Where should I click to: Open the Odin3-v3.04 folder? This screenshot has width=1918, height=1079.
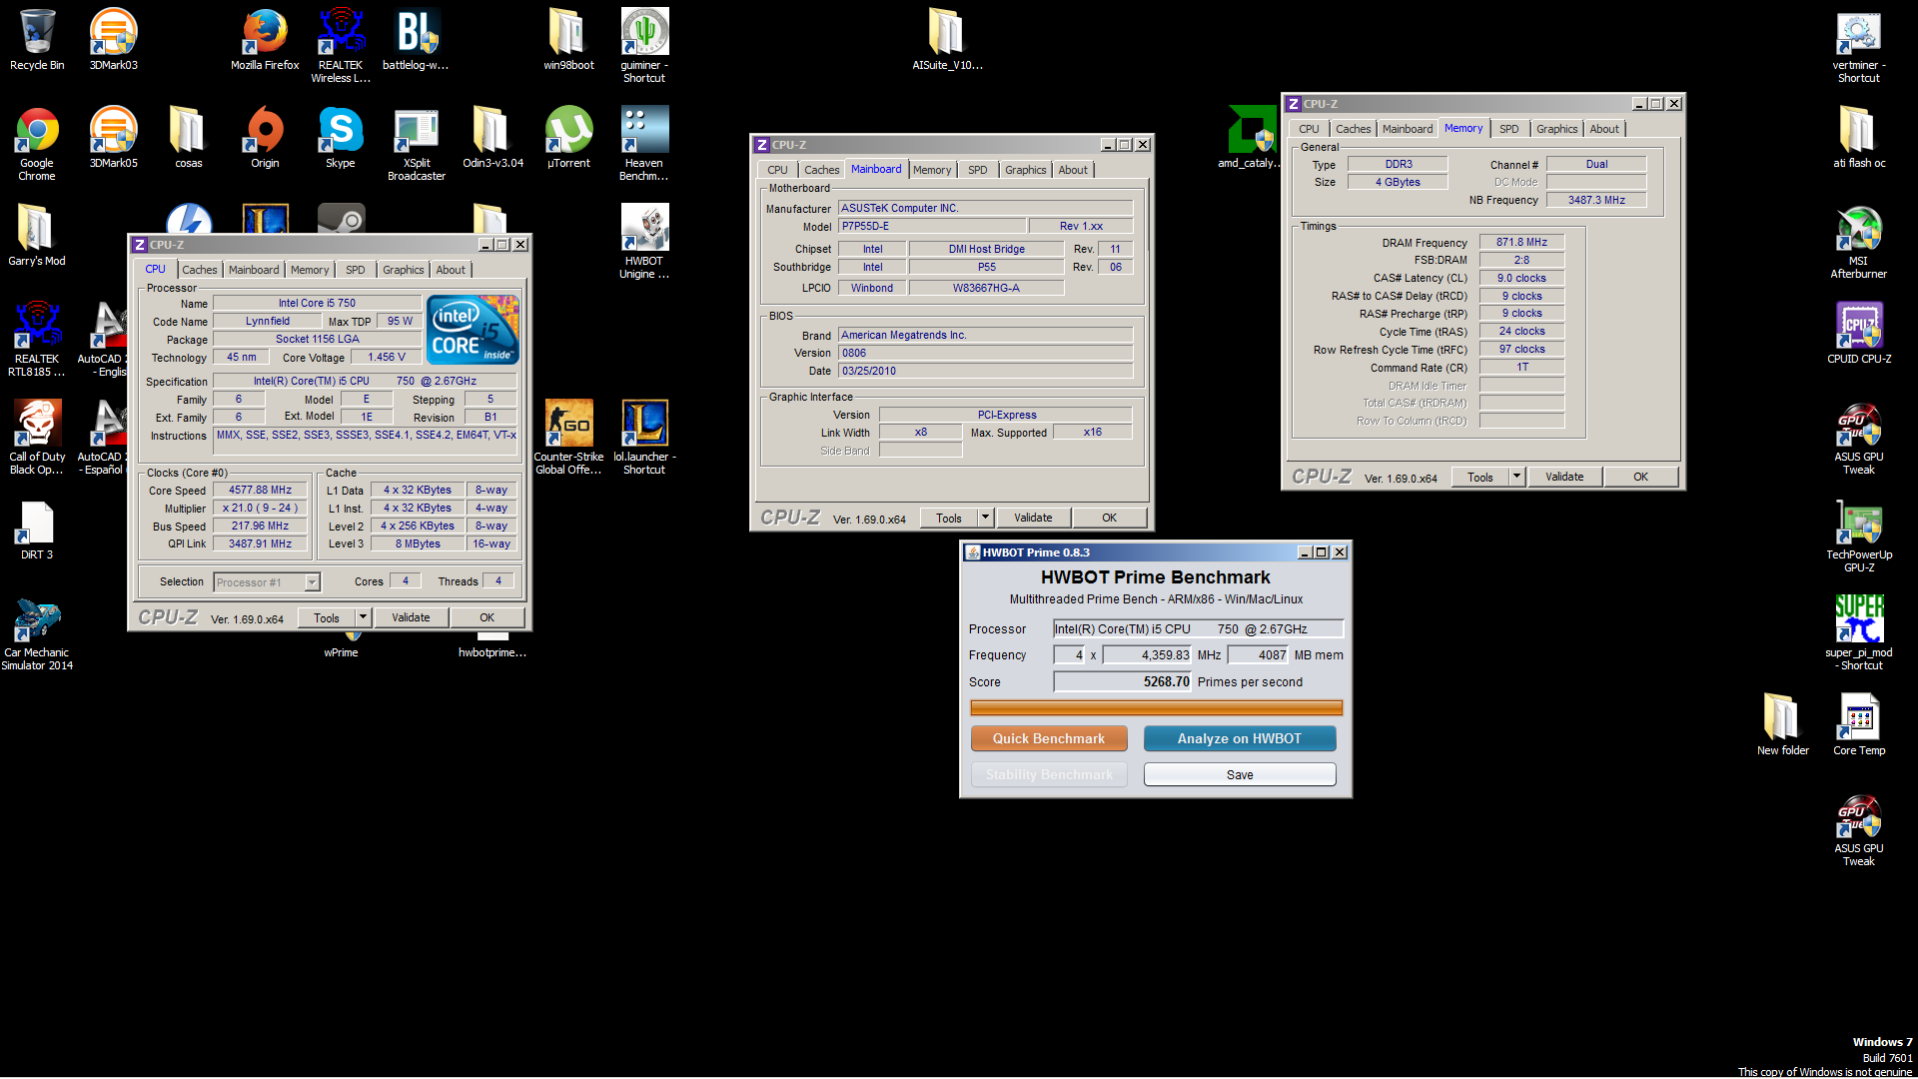(492, 138)
